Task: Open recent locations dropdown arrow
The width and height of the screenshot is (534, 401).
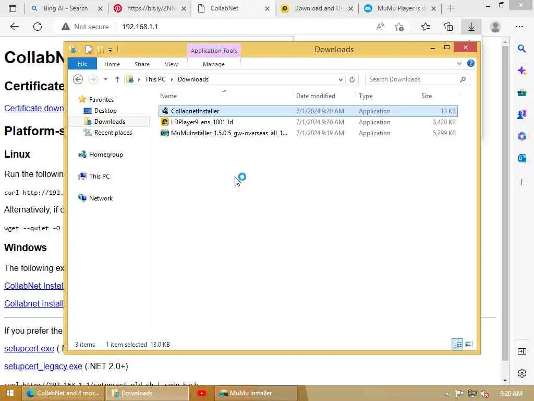Action: point(105,79)
